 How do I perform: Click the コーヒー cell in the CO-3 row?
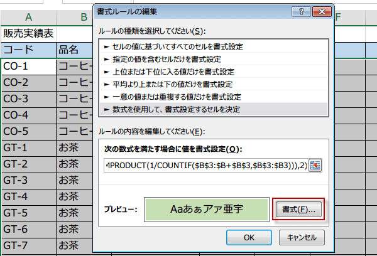pos(75,99)
